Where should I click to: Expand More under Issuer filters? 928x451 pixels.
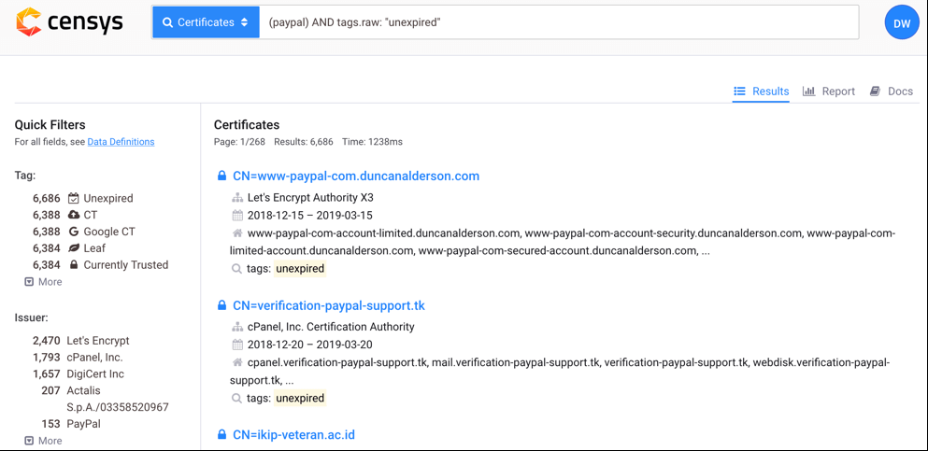43,441
